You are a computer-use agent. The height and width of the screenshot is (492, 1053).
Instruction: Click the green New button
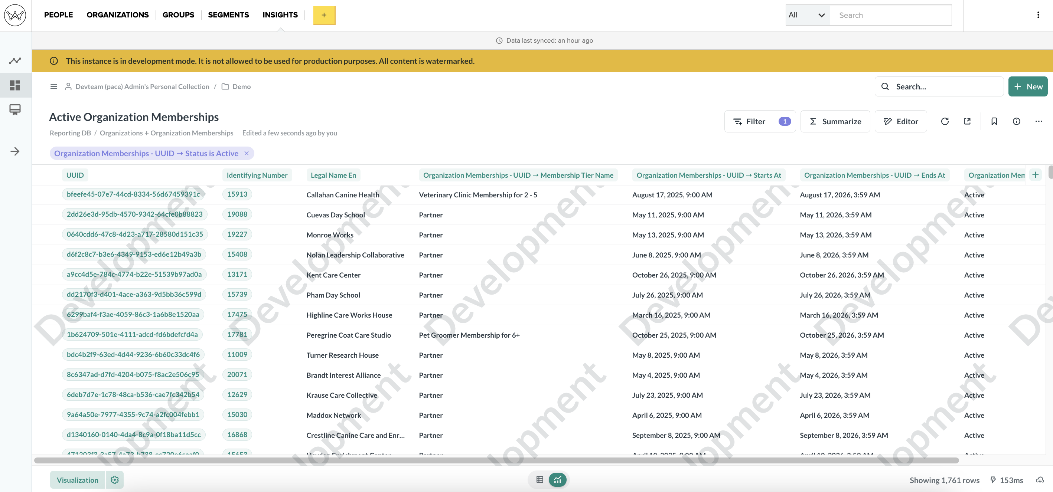click(1028, 86)
